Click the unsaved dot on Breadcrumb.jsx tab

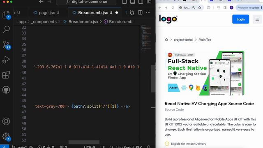click(117, 13)
